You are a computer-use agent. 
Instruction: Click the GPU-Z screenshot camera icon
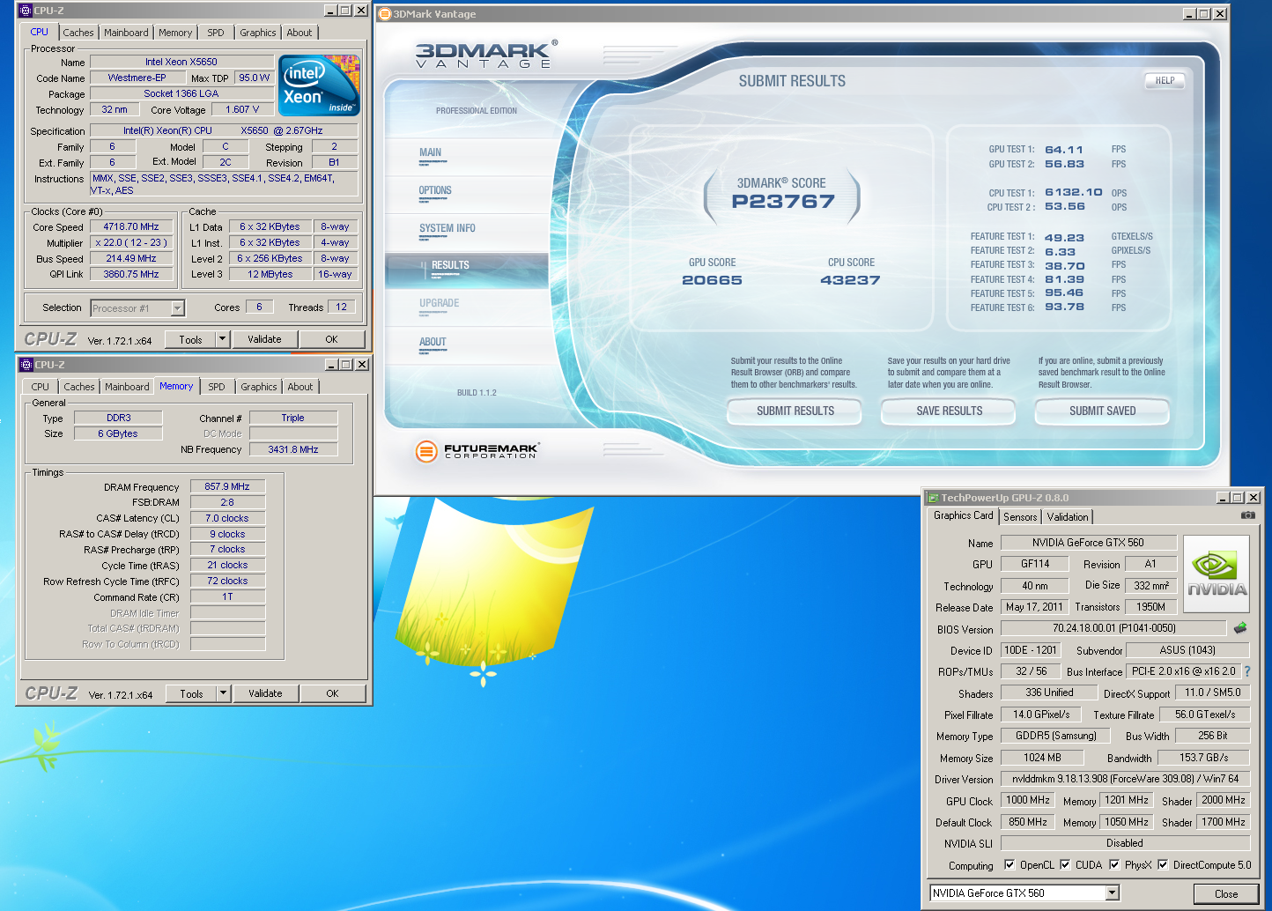tap(1247, 515)
